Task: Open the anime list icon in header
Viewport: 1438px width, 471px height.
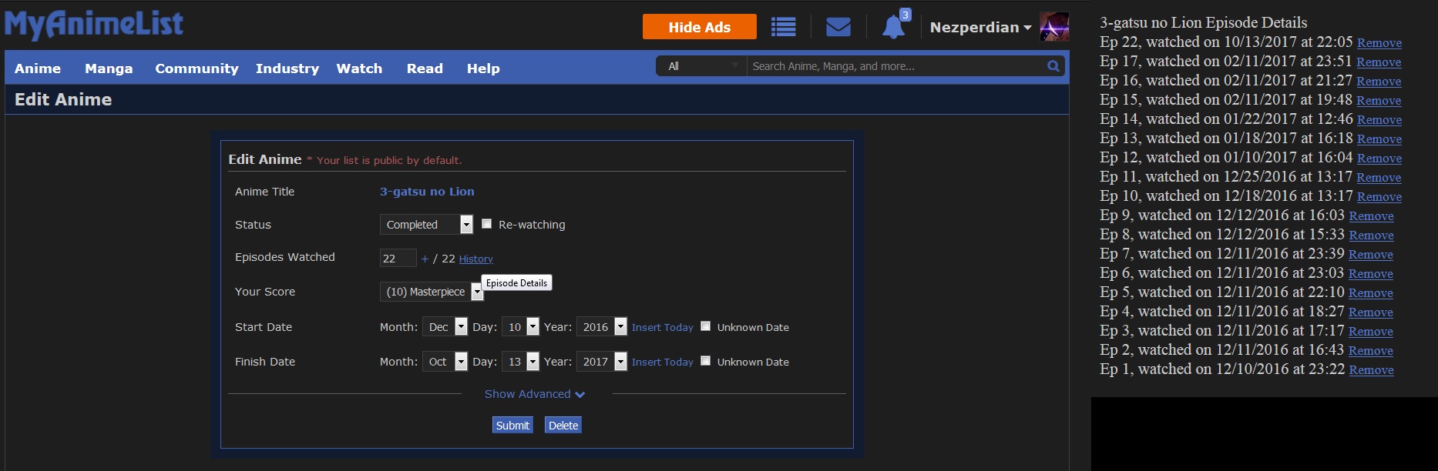Action: pyautogui.click(x=783, y=27)
